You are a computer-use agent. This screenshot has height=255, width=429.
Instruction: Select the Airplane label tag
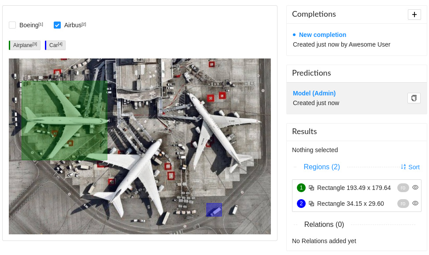coord(25,45)
